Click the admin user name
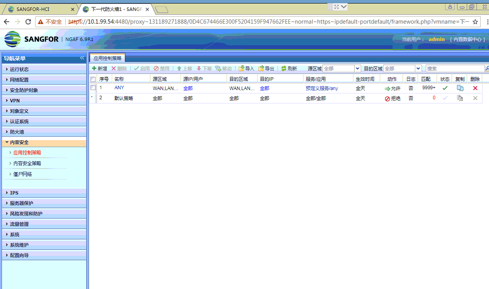This screenshot has height=289, width=489. [x=436, y=39]
